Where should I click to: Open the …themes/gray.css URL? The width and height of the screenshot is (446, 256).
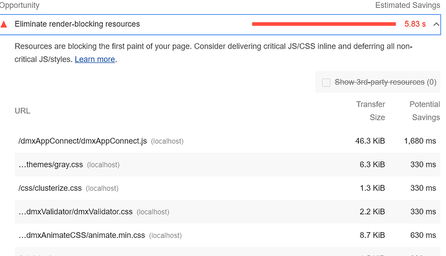point(50,164)
